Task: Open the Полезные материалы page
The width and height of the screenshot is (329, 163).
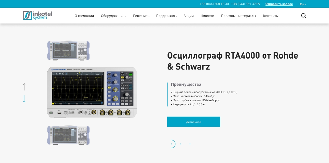Action: 238,16
